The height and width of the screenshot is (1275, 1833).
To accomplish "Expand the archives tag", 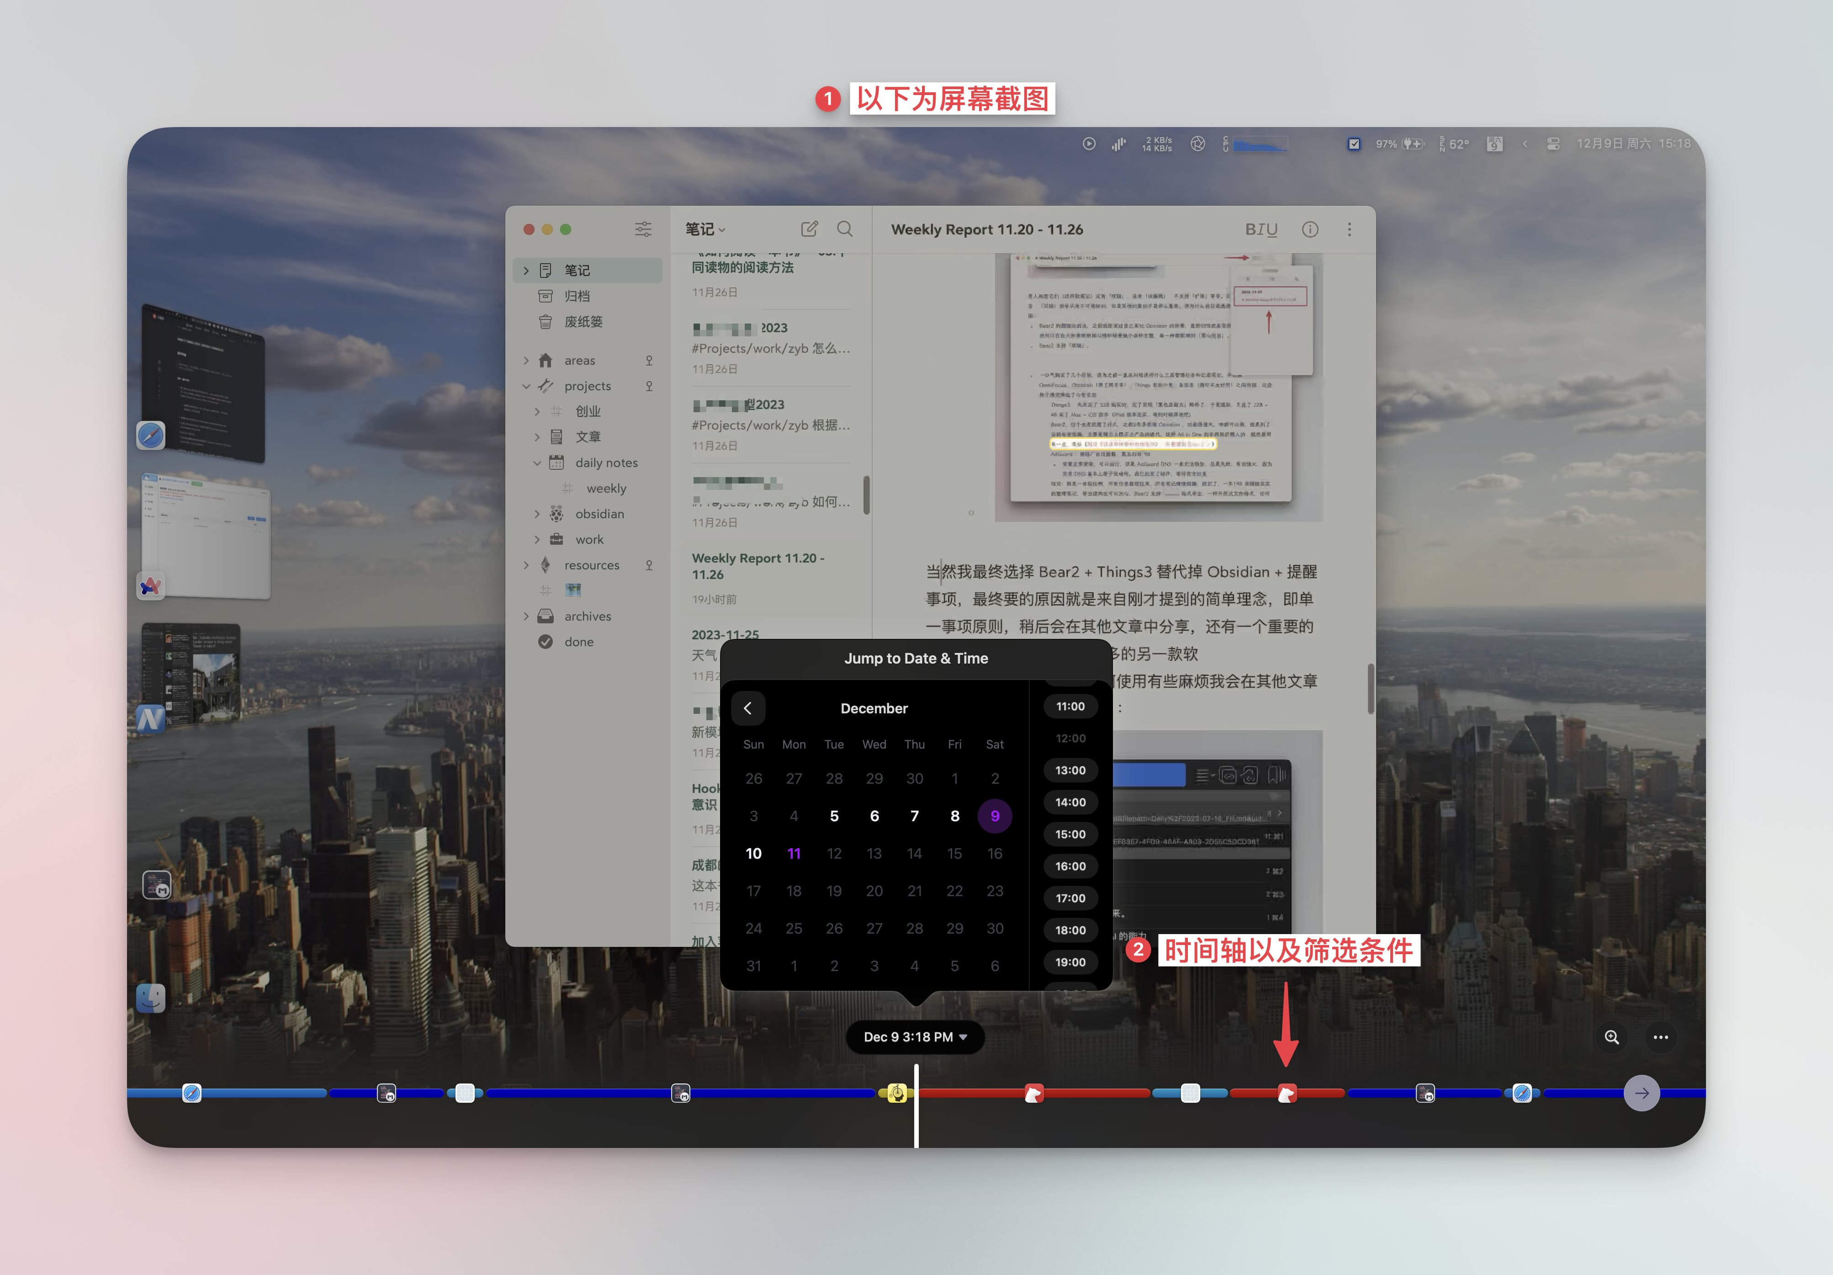I will pyautogui.click(x=525, y=616).
